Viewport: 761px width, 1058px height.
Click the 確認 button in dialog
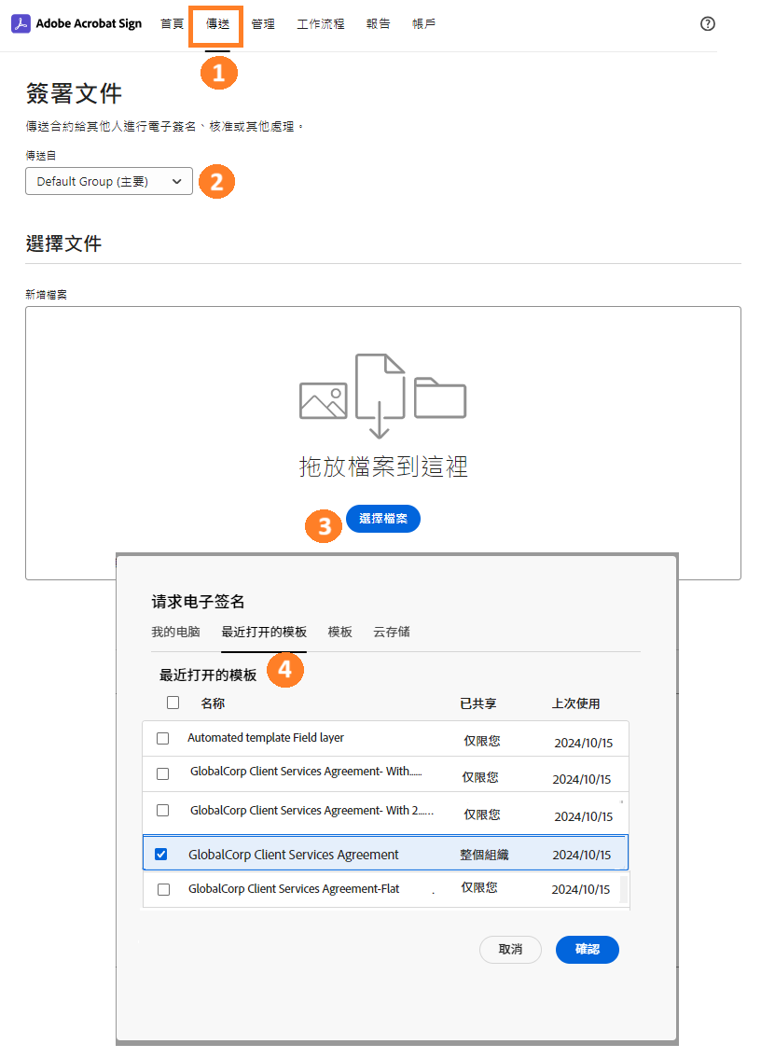(587, 949)
